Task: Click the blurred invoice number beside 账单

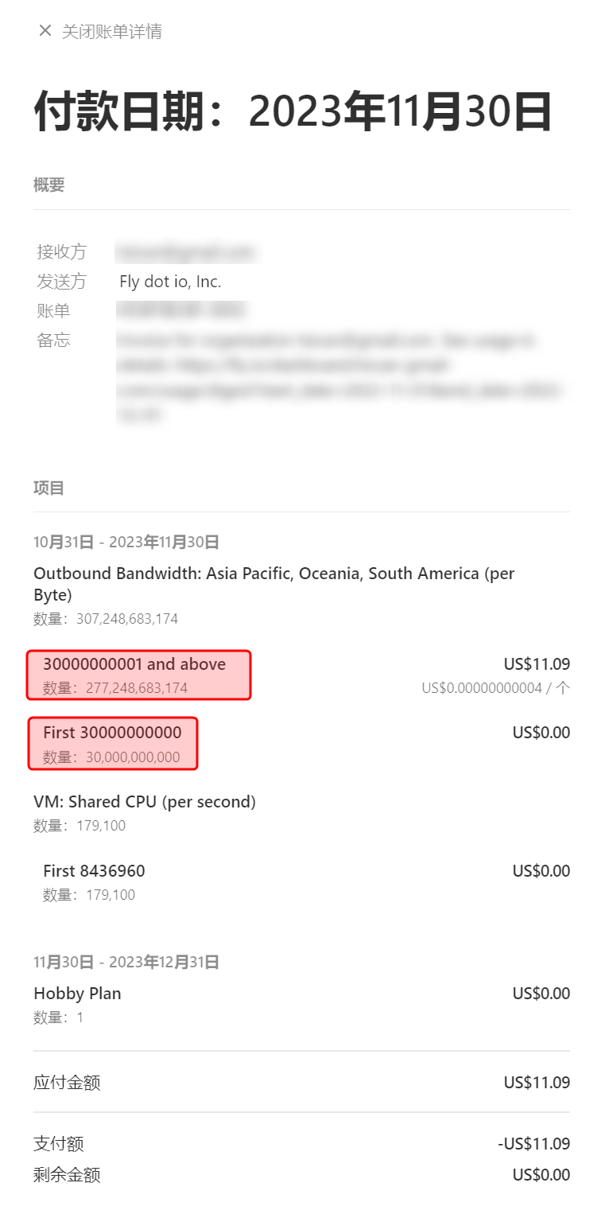Action: coord(181,311)
